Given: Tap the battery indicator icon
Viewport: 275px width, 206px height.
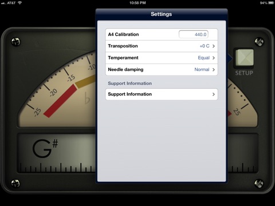Looking at the screenshot, I should (271, 3).
